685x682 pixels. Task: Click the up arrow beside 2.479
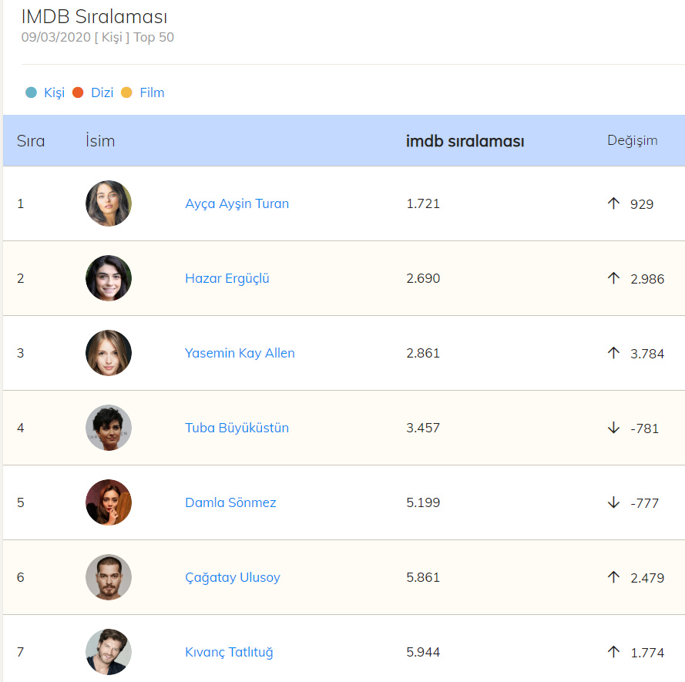click(613, 577)
